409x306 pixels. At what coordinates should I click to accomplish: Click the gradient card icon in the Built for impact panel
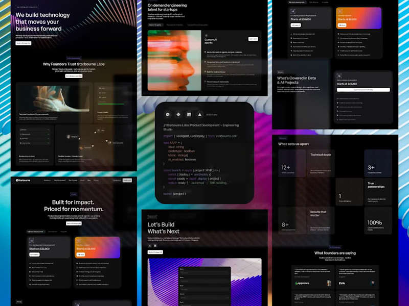coord(79,241)
